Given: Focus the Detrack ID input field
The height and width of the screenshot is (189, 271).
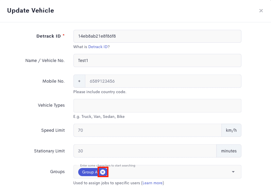Looking at the screenshot, I should click(157, 36).
